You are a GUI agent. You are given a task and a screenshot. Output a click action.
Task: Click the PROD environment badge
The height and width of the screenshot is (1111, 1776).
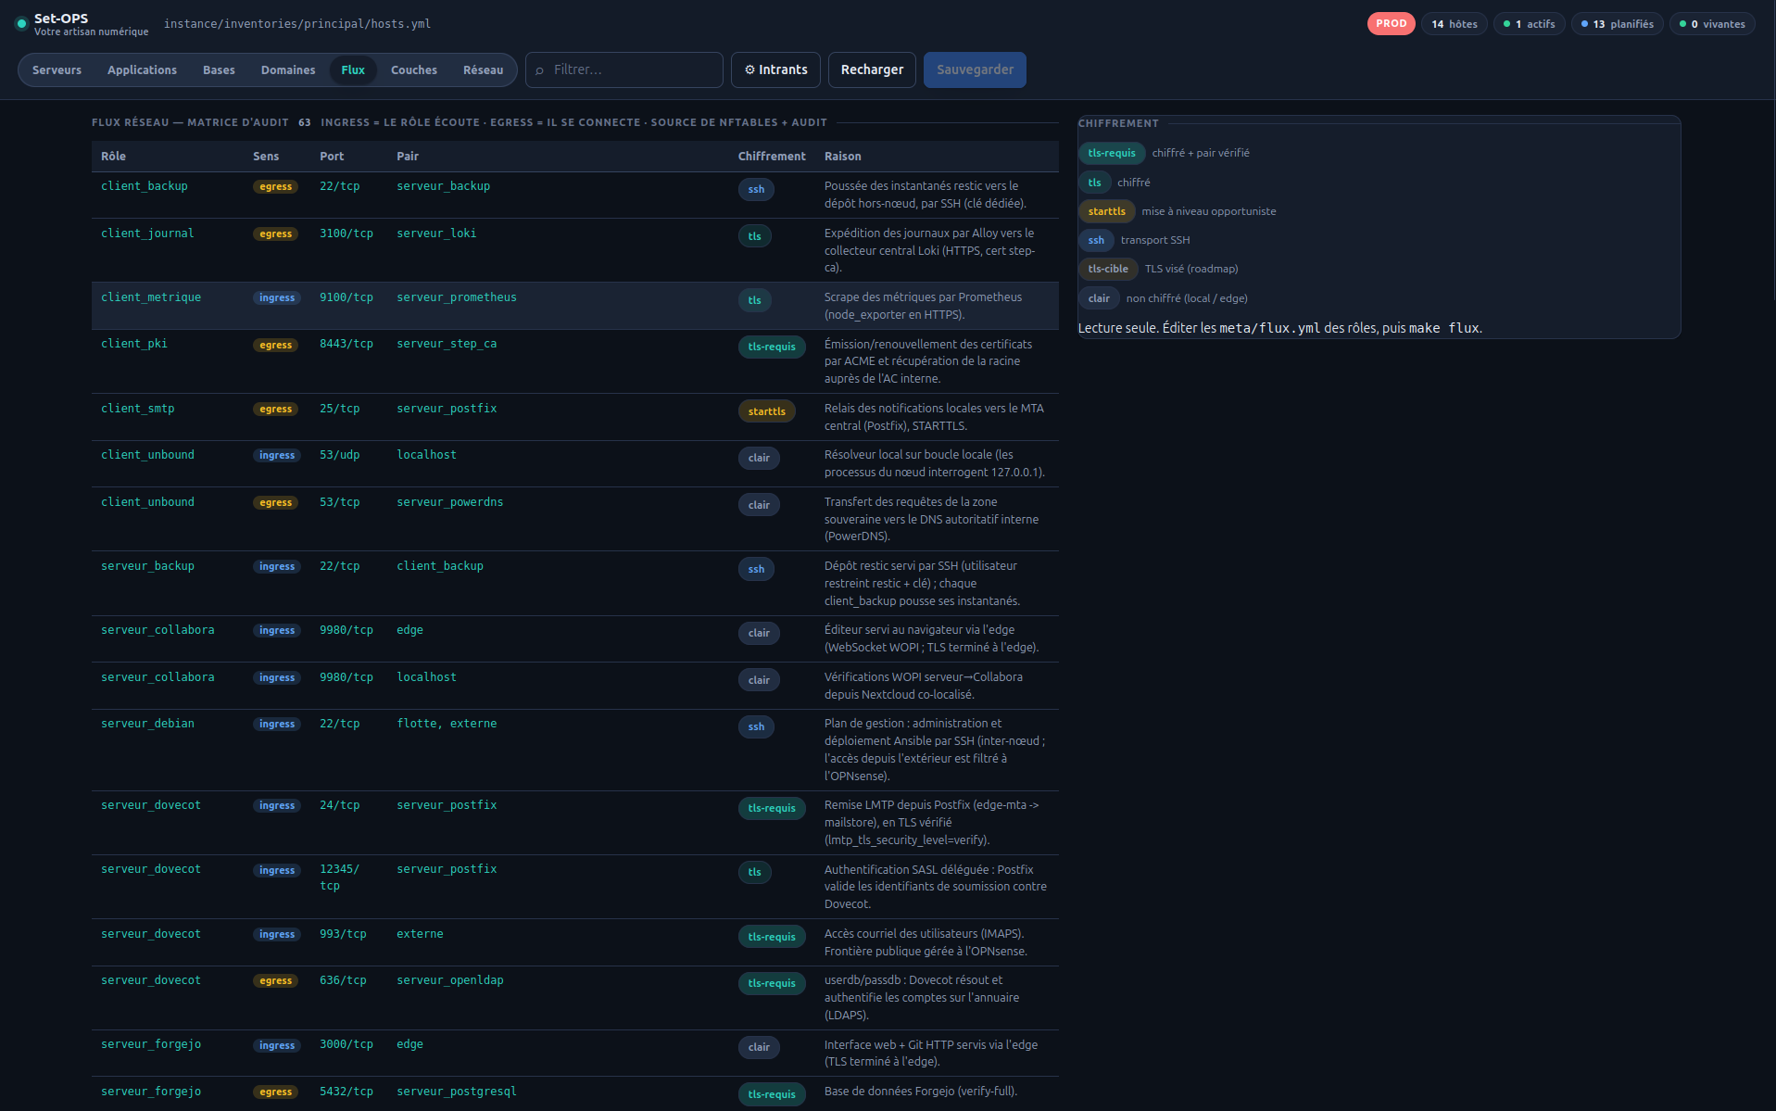(x=1391, y=24)
